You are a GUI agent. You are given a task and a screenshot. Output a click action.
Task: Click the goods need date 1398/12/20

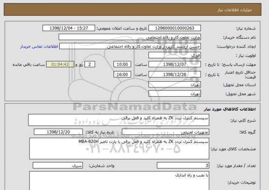[58, 132]
